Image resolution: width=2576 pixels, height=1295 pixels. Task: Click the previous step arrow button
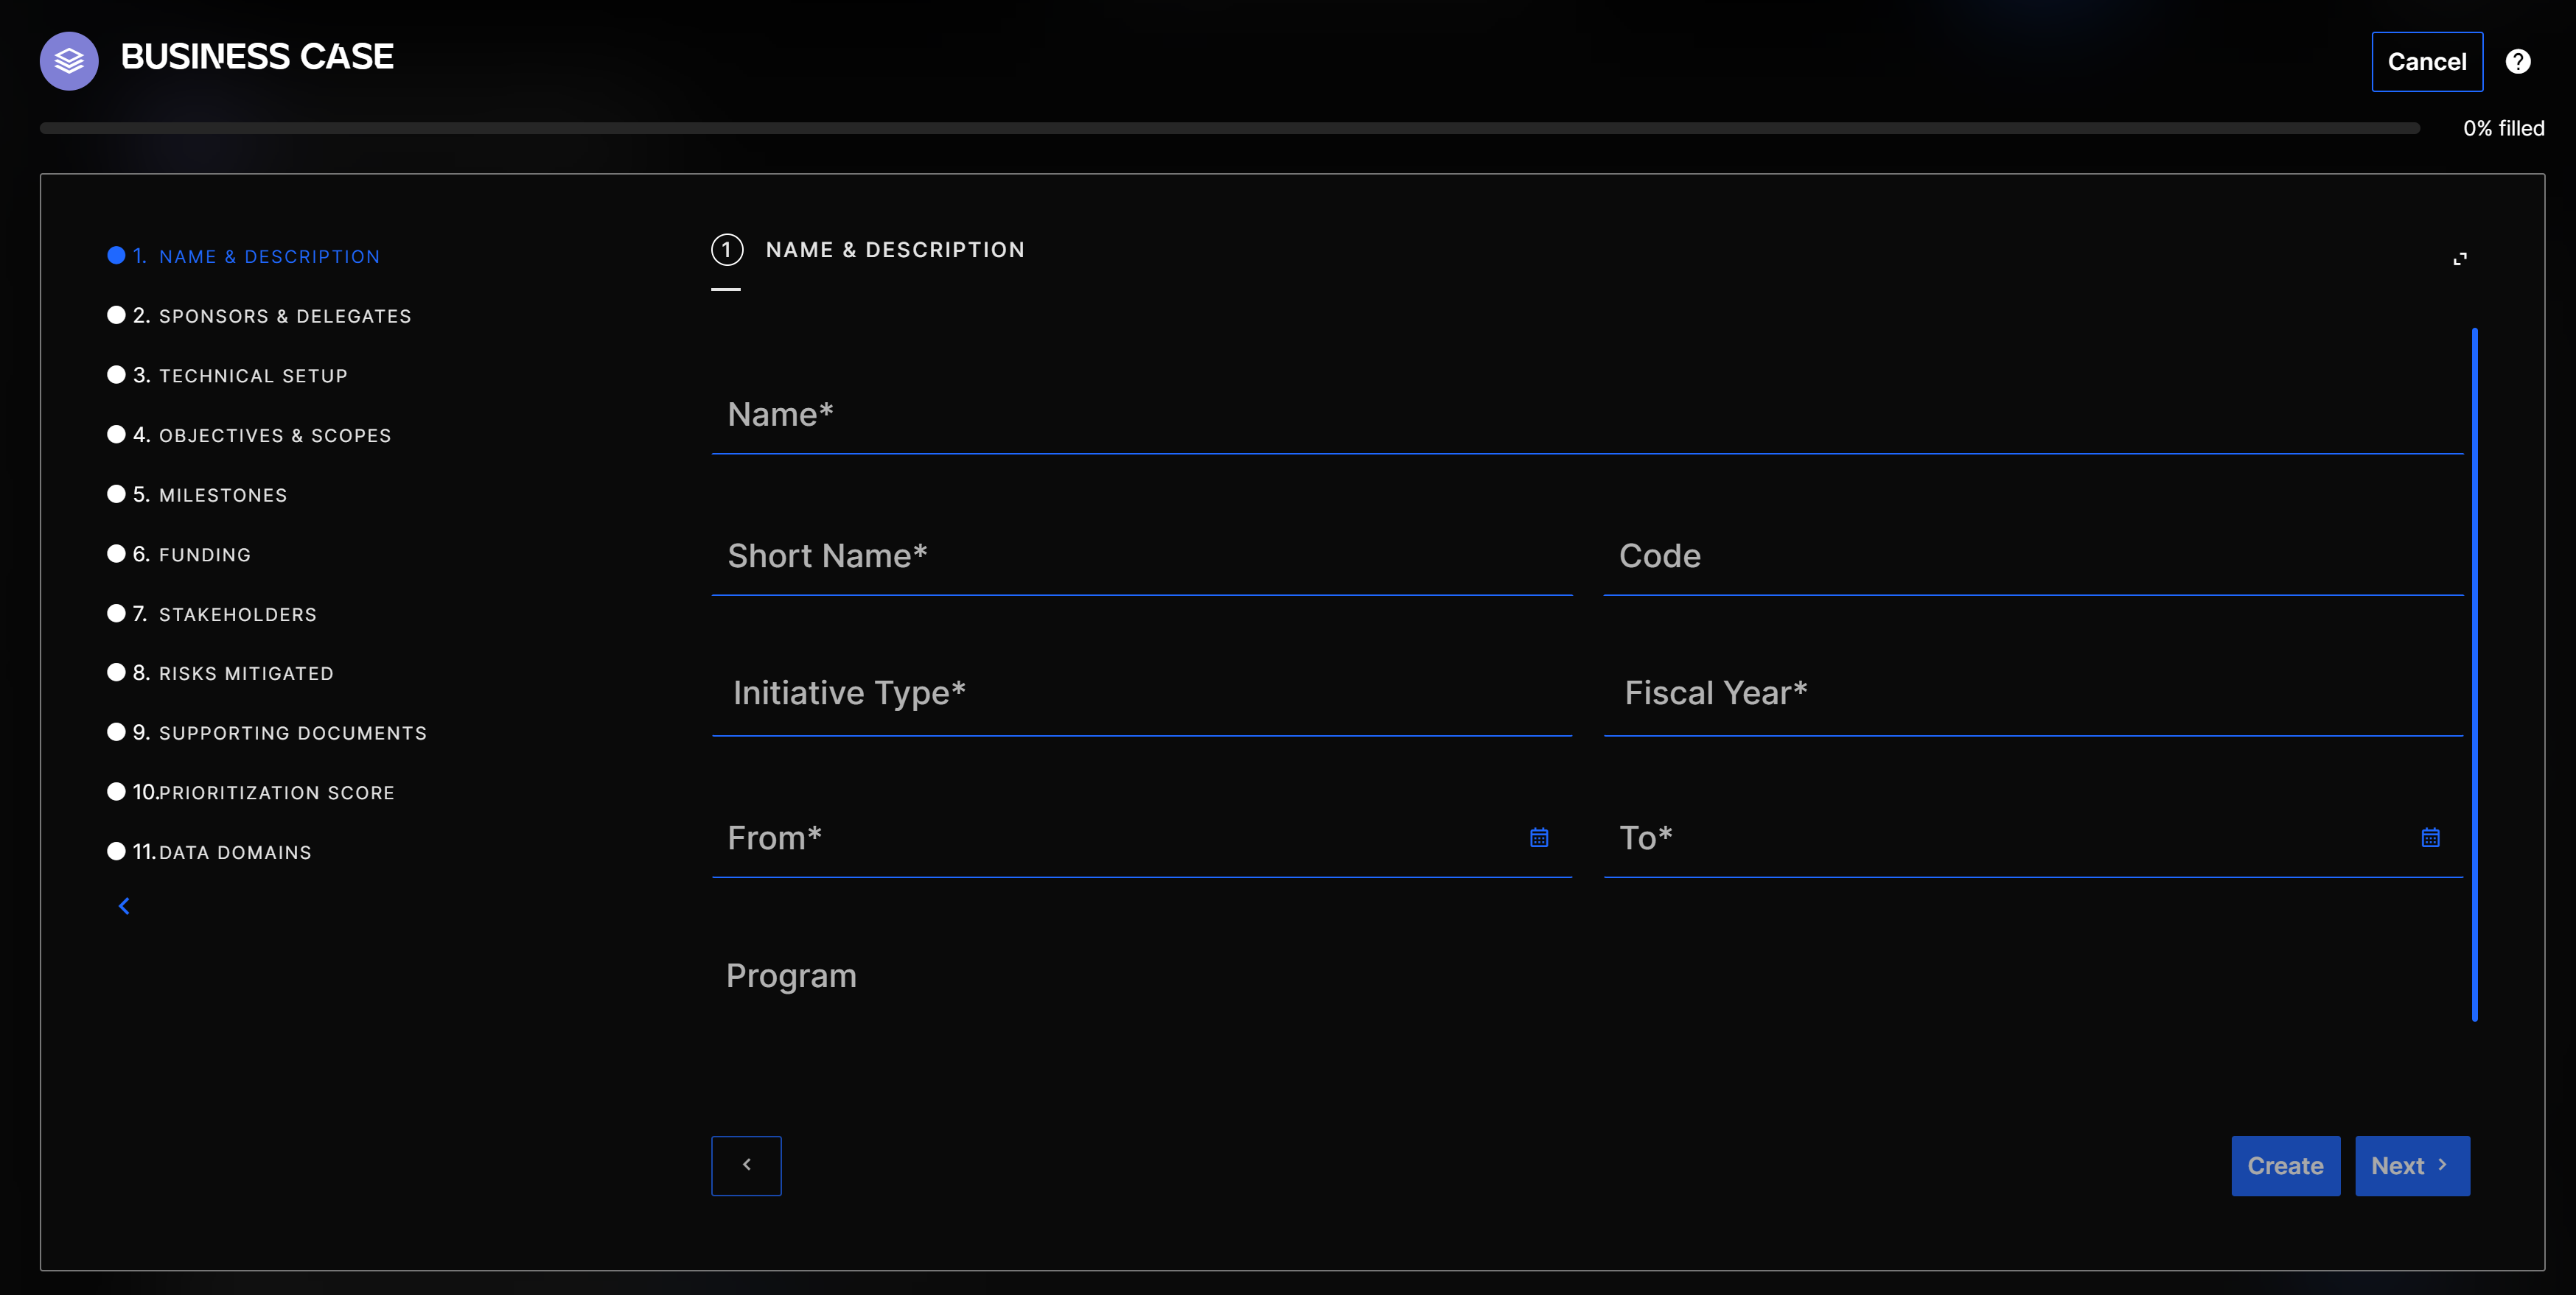click(x=746, y=1165)
